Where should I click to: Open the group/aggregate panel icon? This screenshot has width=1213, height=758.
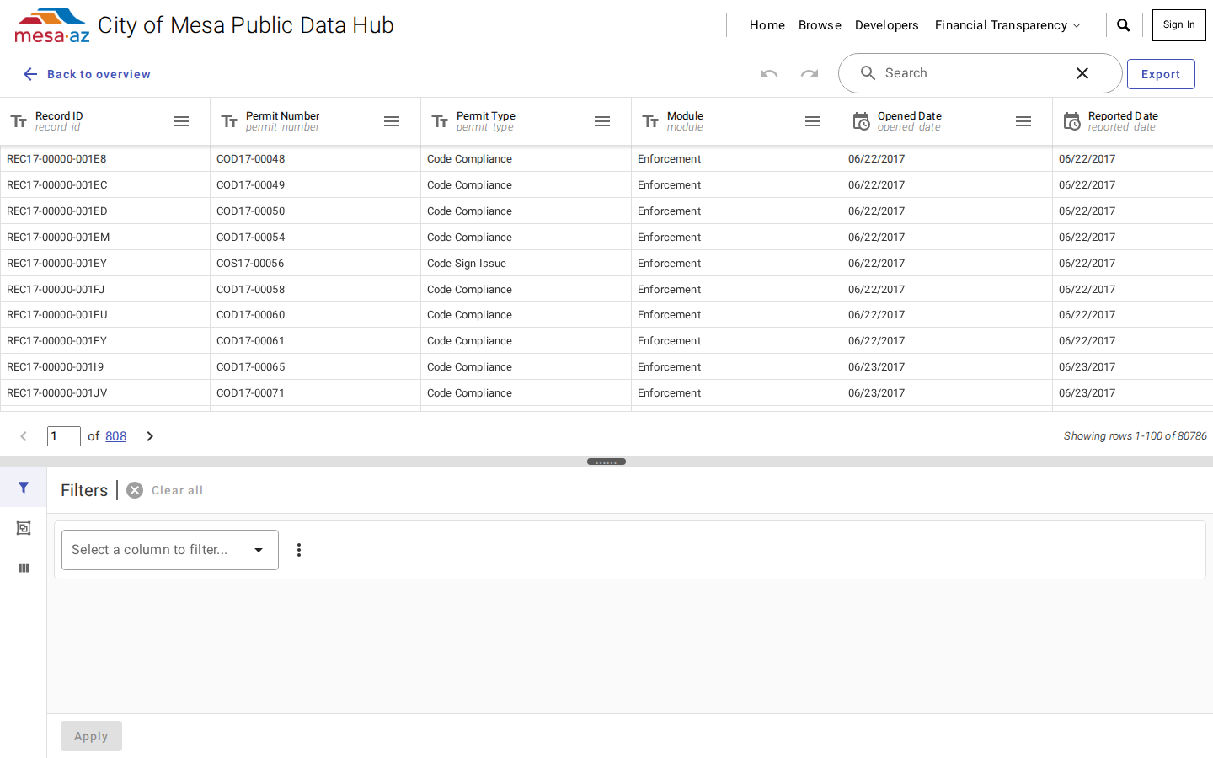(x=24, y=528)
